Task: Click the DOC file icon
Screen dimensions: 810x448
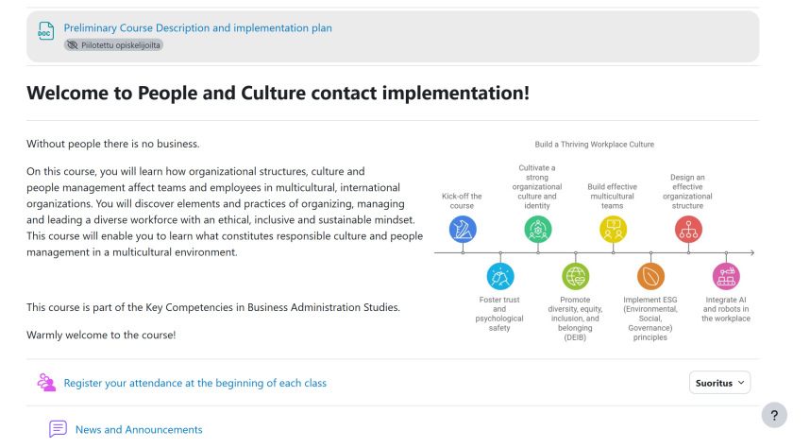Action: coord(44,33)
